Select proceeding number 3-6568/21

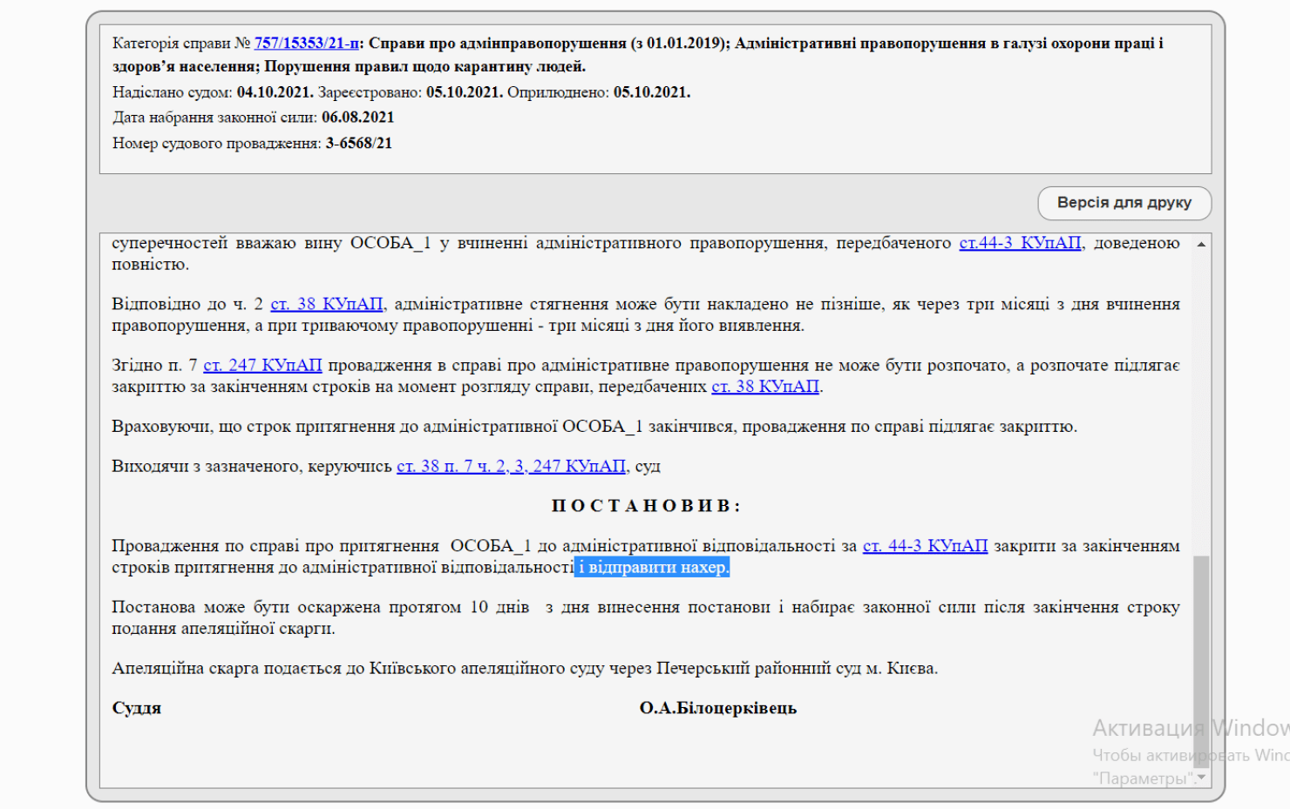358,144
